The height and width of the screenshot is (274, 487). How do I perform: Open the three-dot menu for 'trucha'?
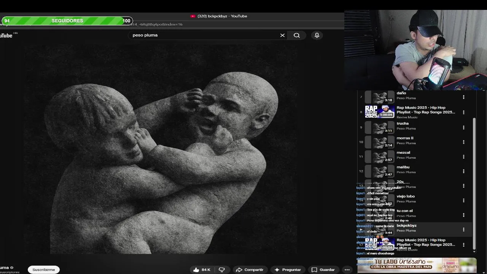click(x=463, y=127)
